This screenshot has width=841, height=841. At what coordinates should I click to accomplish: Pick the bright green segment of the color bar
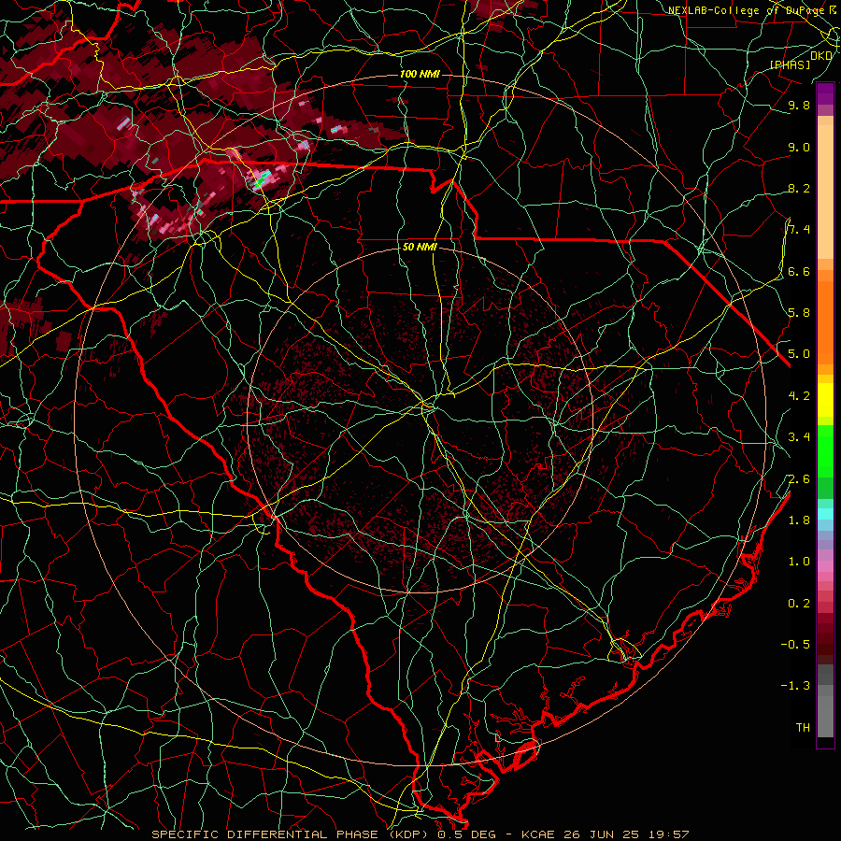825,450
